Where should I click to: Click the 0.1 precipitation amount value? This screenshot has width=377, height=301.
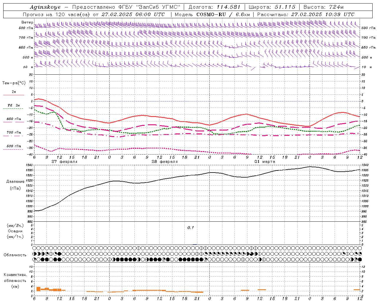point(191,228)
